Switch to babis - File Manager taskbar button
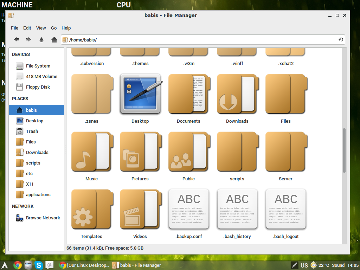 pyautogui.click(x=137, y=265)
